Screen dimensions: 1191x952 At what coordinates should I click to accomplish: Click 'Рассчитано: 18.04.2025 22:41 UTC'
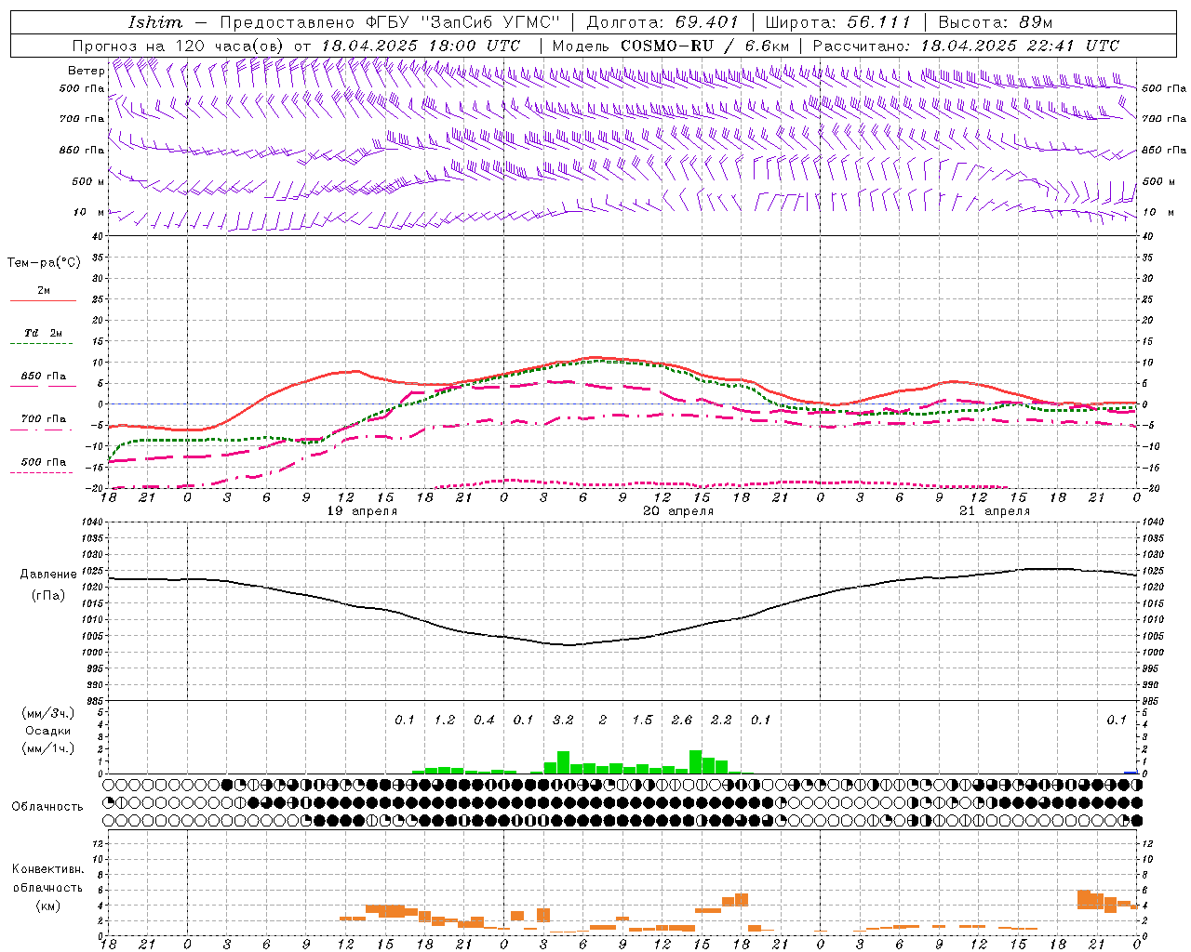tap(966, 46)
